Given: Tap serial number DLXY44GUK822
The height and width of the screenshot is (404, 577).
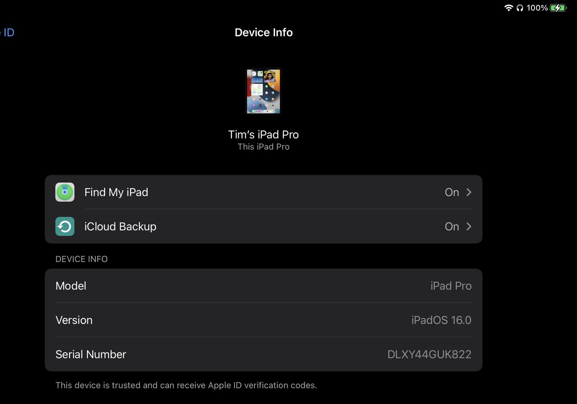Looking at the screenshot, I should [x=429, y=354].
